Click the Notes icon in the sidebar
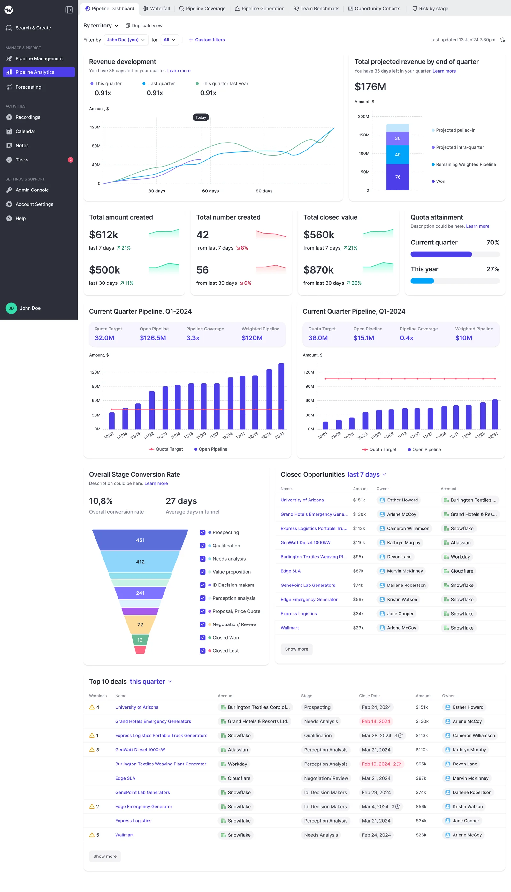 (9, 146)
